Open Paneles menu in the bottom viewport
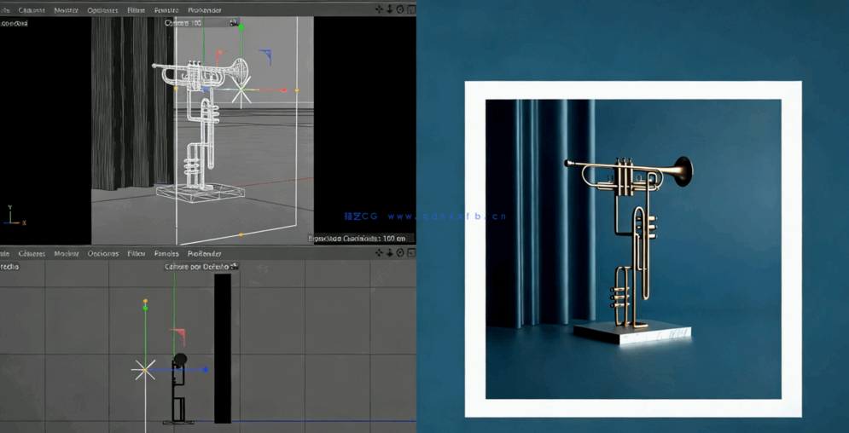Image resolution: width=849 pixels, height=433 pixels. tap(166, 253)
